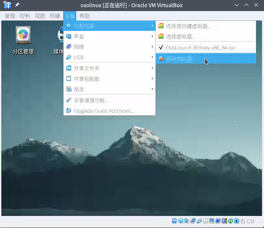Image resolution: width=264 pixels, height=228 pixels.
Task: Click the USB status icon in status bar
Action: click(x=199, y=221)
